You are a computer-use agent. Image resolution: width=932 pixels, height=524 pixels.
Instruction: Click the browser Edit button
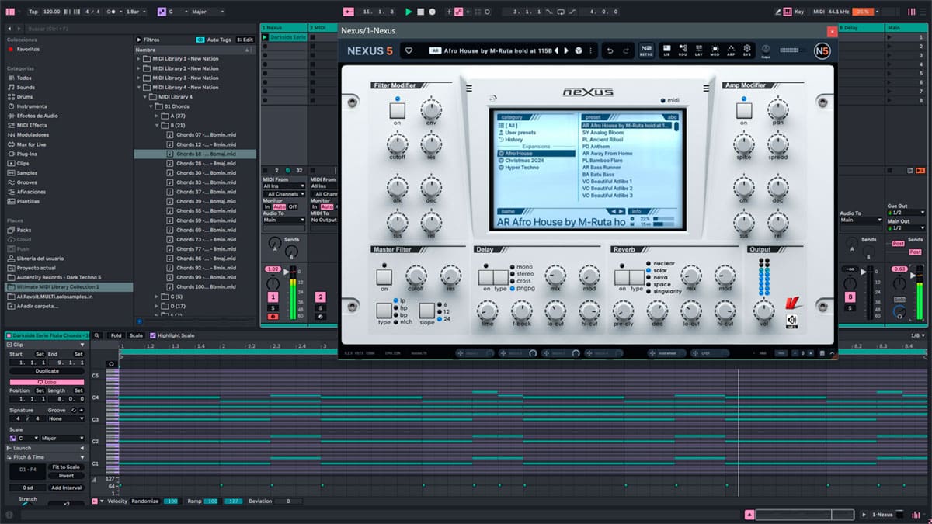tap(245, 40)
